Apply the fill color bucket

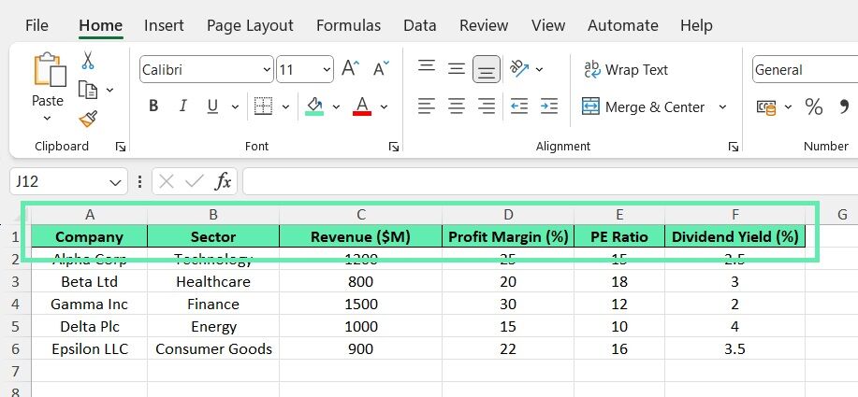coord(314,106)
